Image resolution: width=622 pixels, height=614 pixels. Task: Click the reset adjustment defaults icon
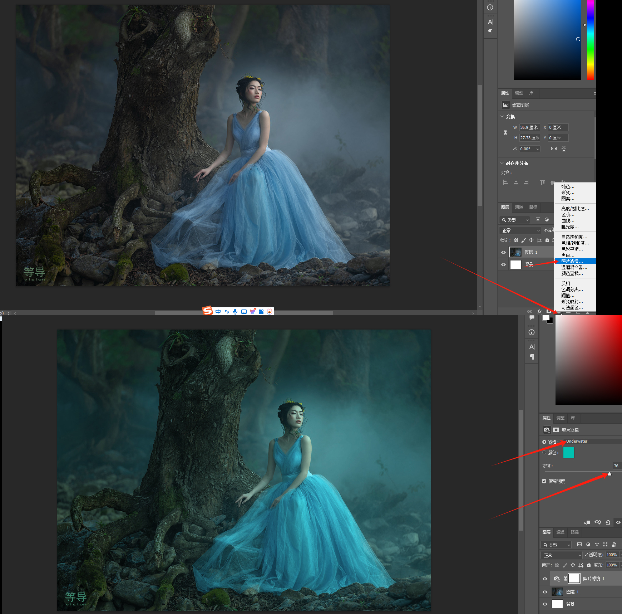point(608,522)
